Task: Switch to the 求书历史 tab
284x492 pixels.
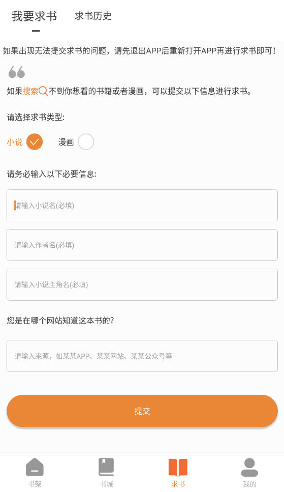Action: pos(93,16)
